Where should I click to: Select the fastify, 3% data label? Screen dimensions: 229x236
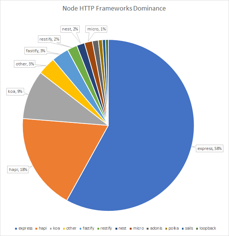tap(35, 51)
